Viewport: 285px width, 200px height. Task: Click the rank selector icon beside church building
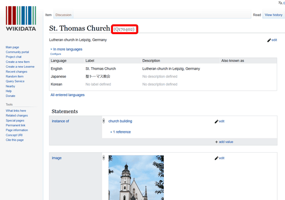point(104,121)
